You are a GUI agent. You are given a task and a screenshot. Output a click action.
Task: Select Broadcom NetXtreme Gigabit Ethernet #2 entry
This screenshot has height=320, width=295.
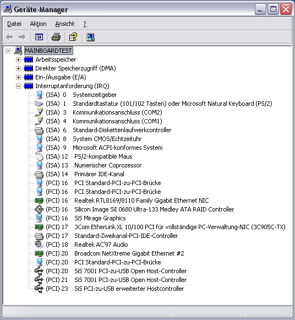point(115,253)
